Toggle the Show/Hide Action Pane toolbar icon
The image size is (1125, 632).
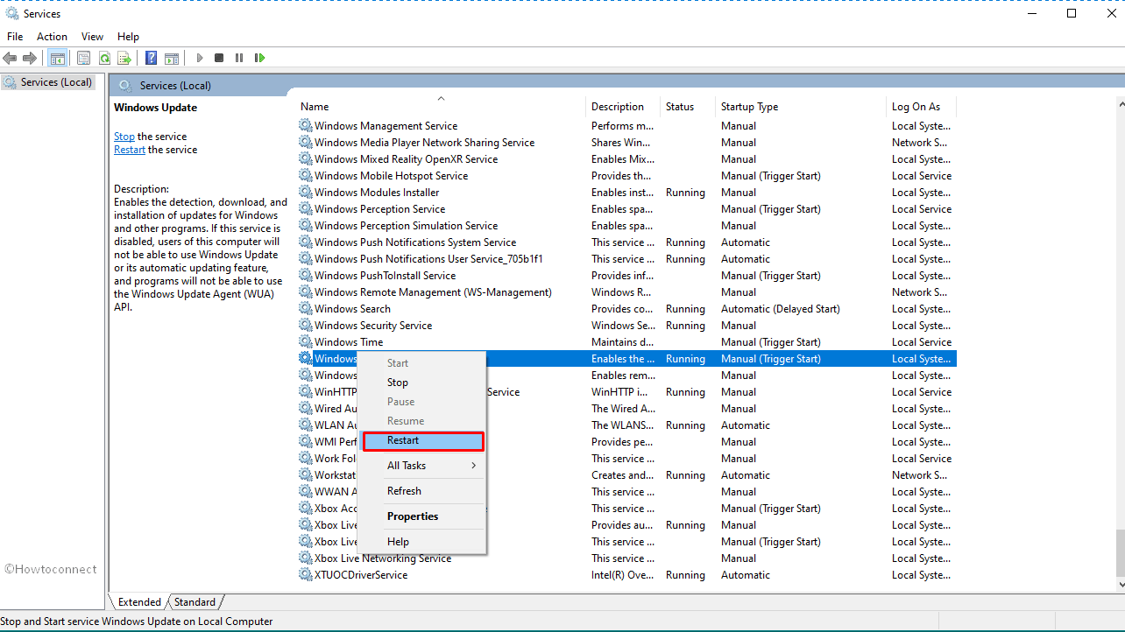pyautogui.click(x=172, y=58)
